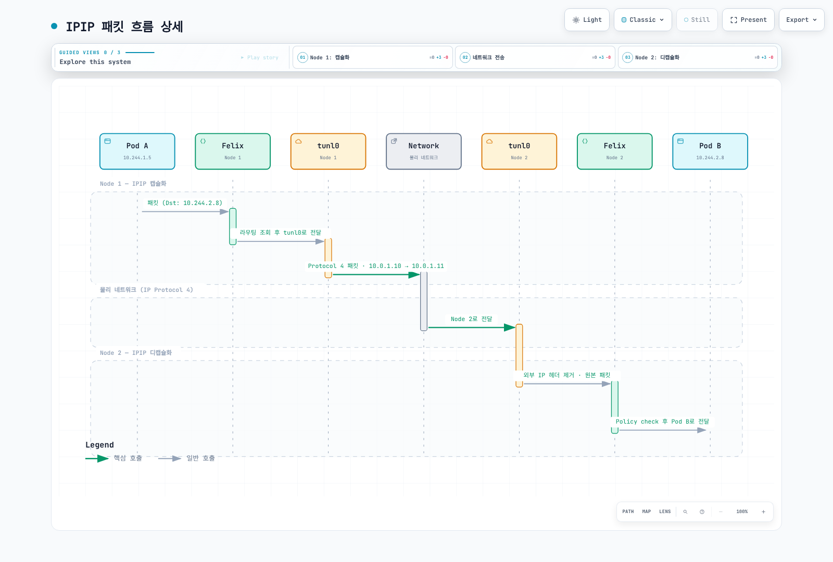Click the '패킷 (Dst: 10.244.2.8)' message label
The image size is (833, 562).
tap(185, 203)
